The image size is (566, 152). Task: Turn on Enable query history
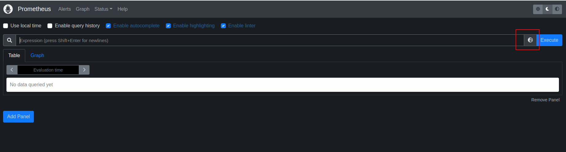(50, 26)
